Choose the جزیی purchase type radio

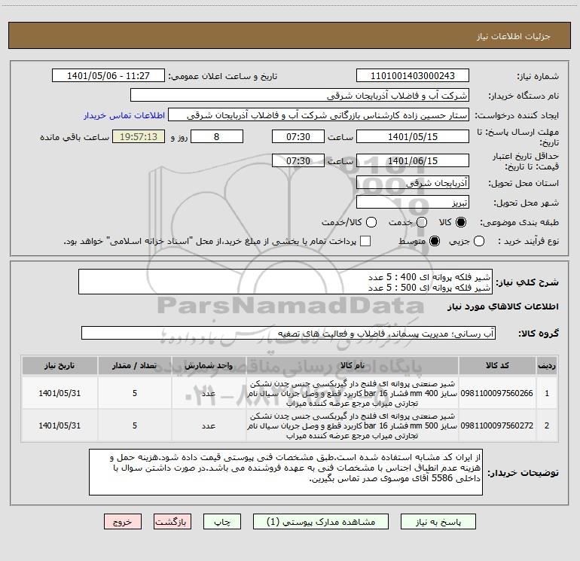pyautogui.click(x=479, y=241)
